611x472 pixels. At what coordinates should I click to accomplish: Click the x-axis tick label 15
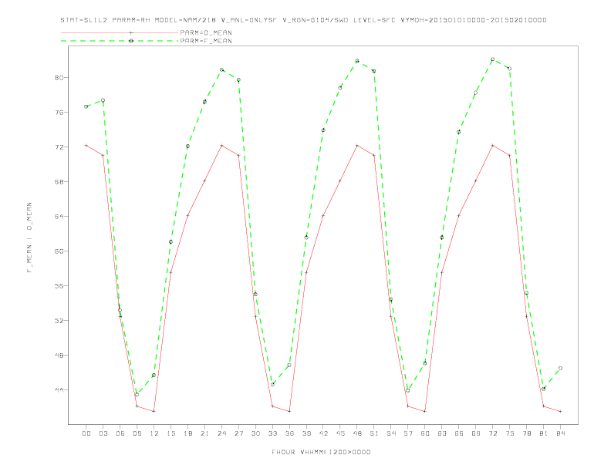(170, 433)
